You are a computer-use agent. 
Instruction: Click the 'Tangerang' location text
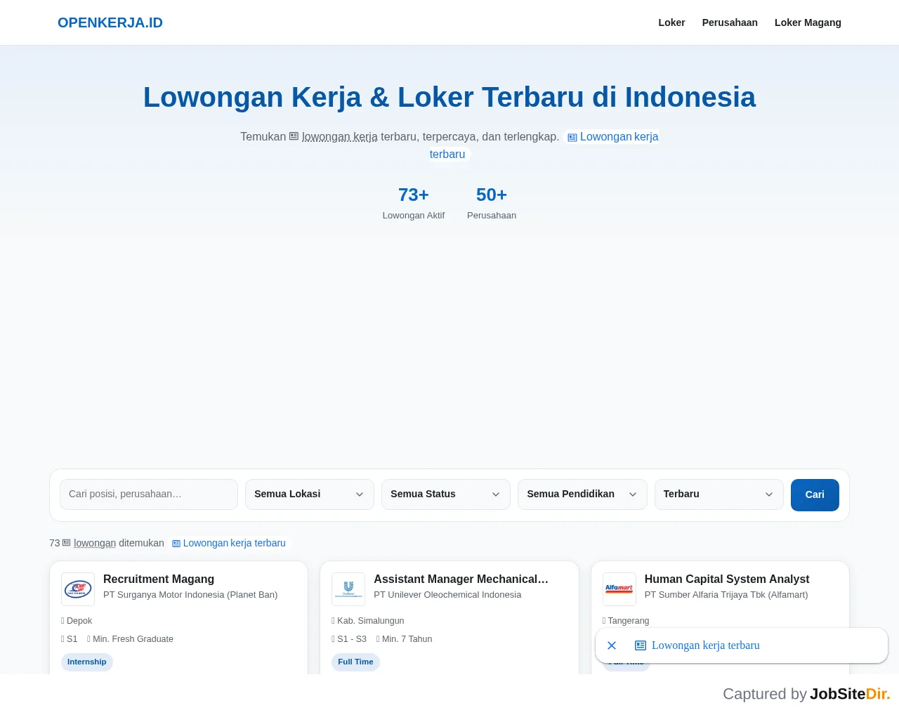click(629, 621)
